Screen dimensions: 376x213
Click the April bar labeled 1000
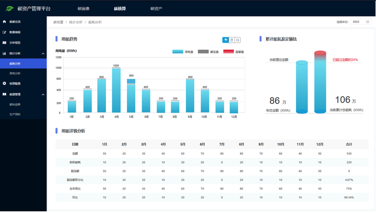pyautogui.click(x=116, y=91)
